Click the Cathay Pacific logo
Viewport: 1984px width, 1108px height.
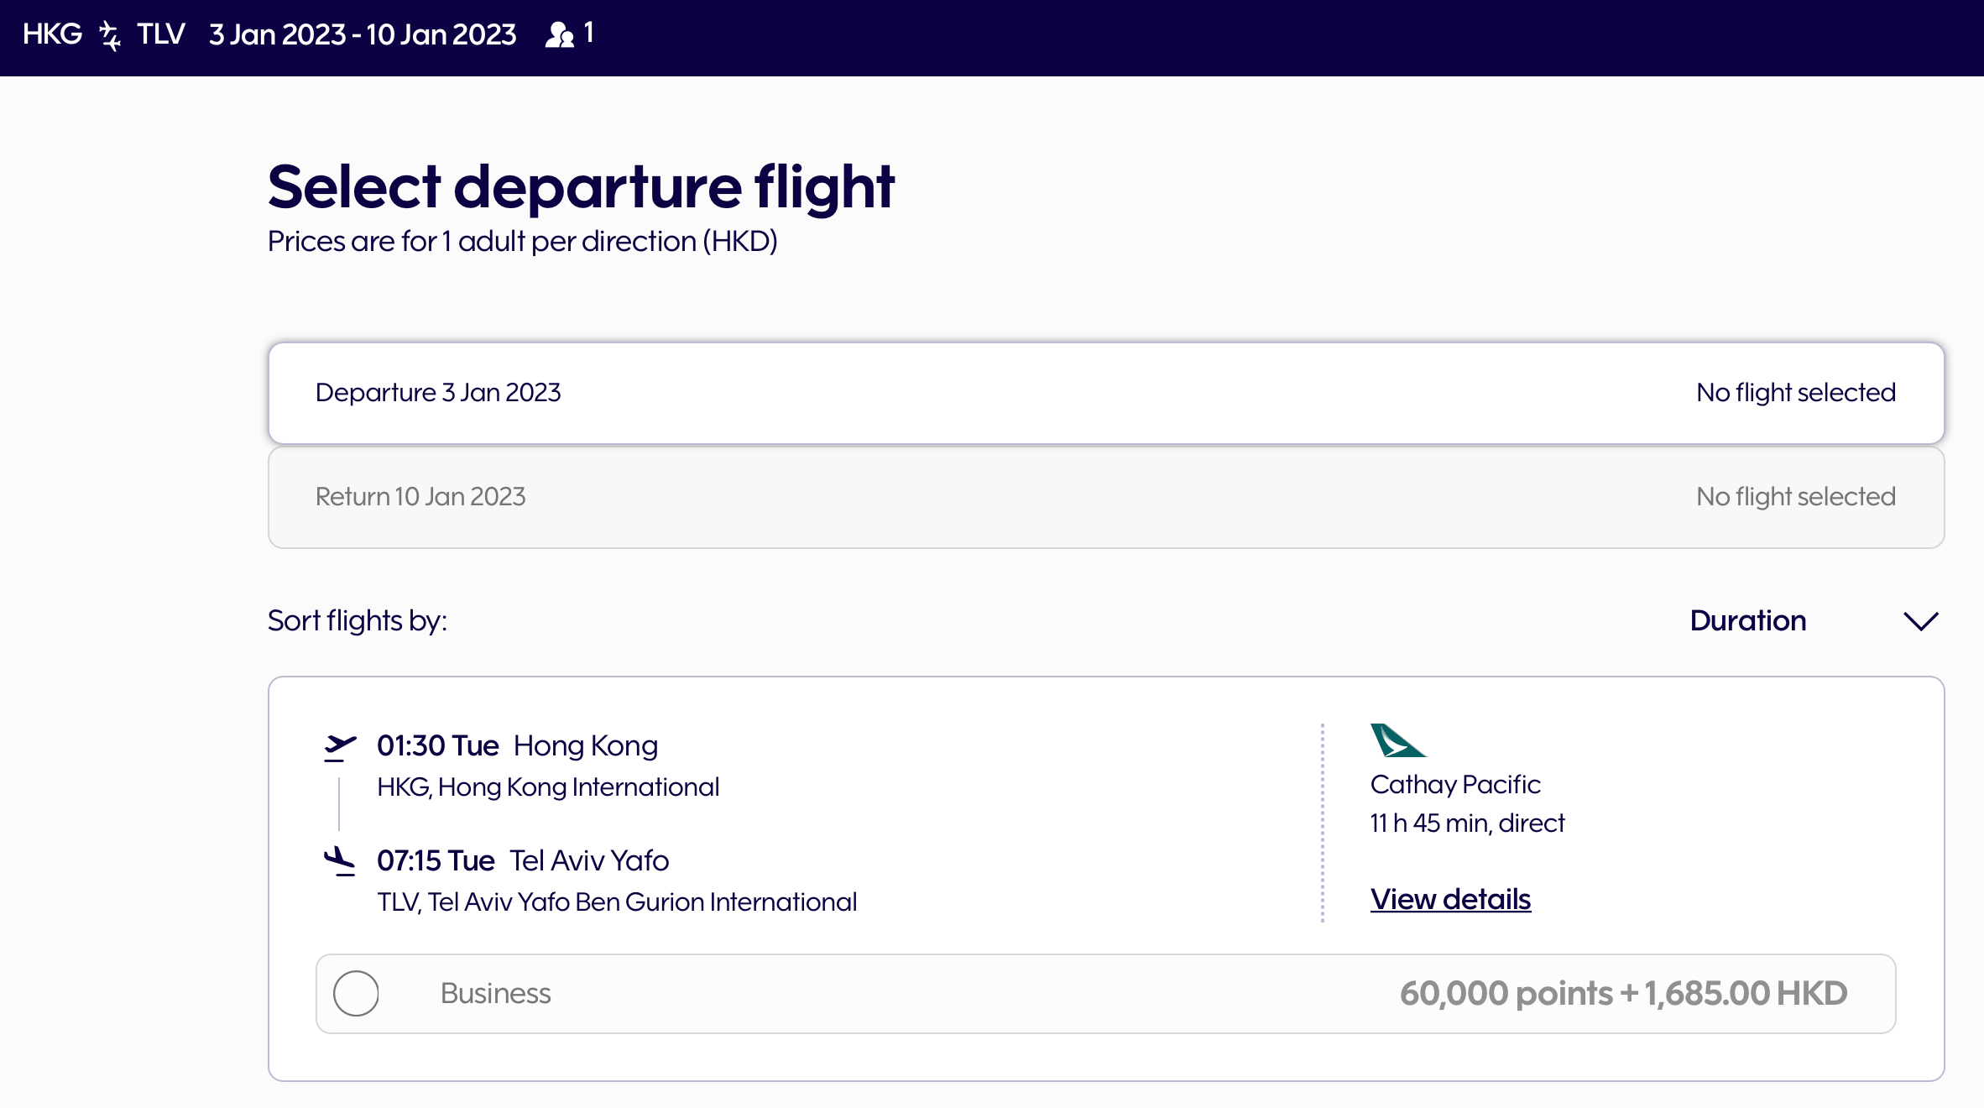tap(1397, 740)
